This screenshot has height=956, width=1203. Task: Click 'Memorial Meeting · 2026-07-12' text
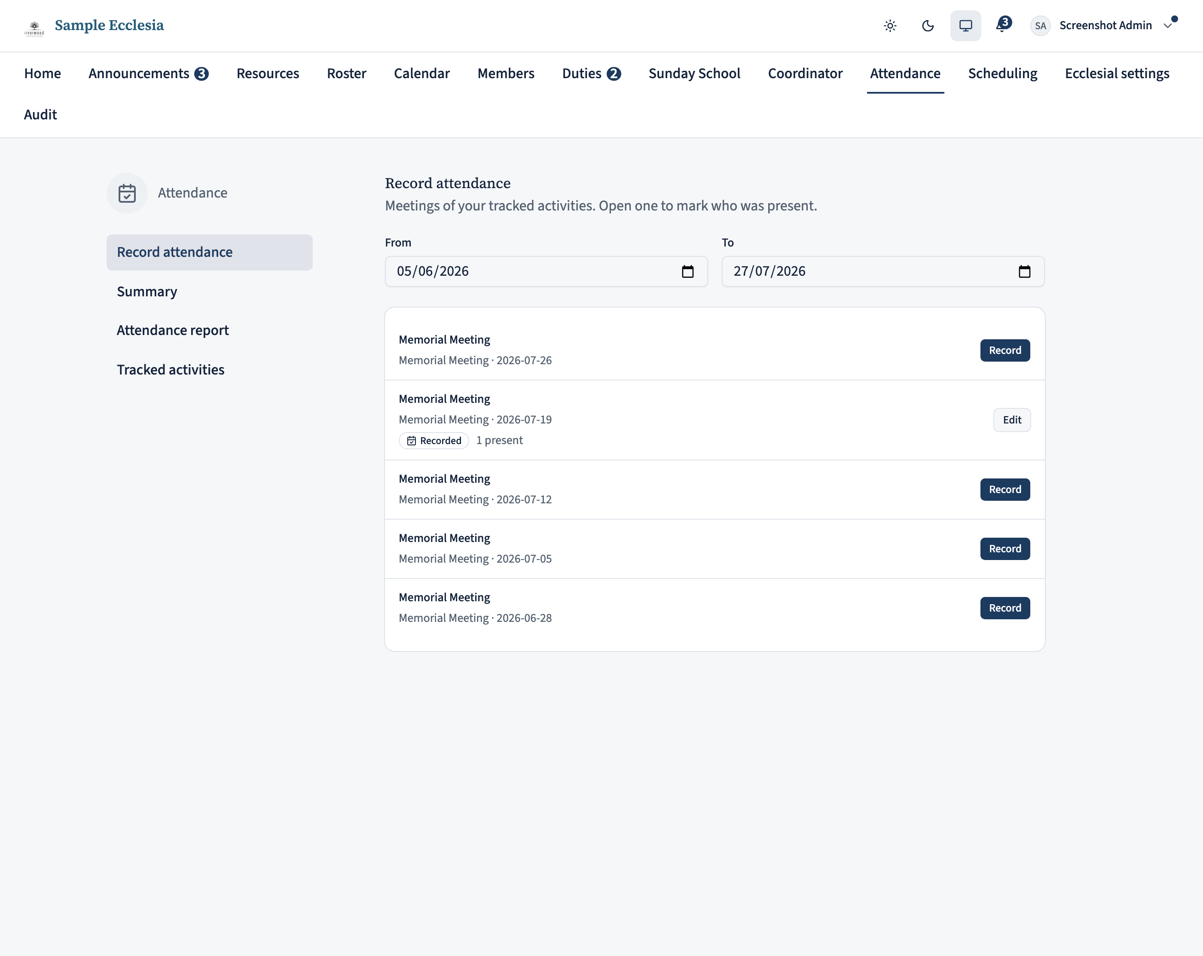click(x=475, y=500)
